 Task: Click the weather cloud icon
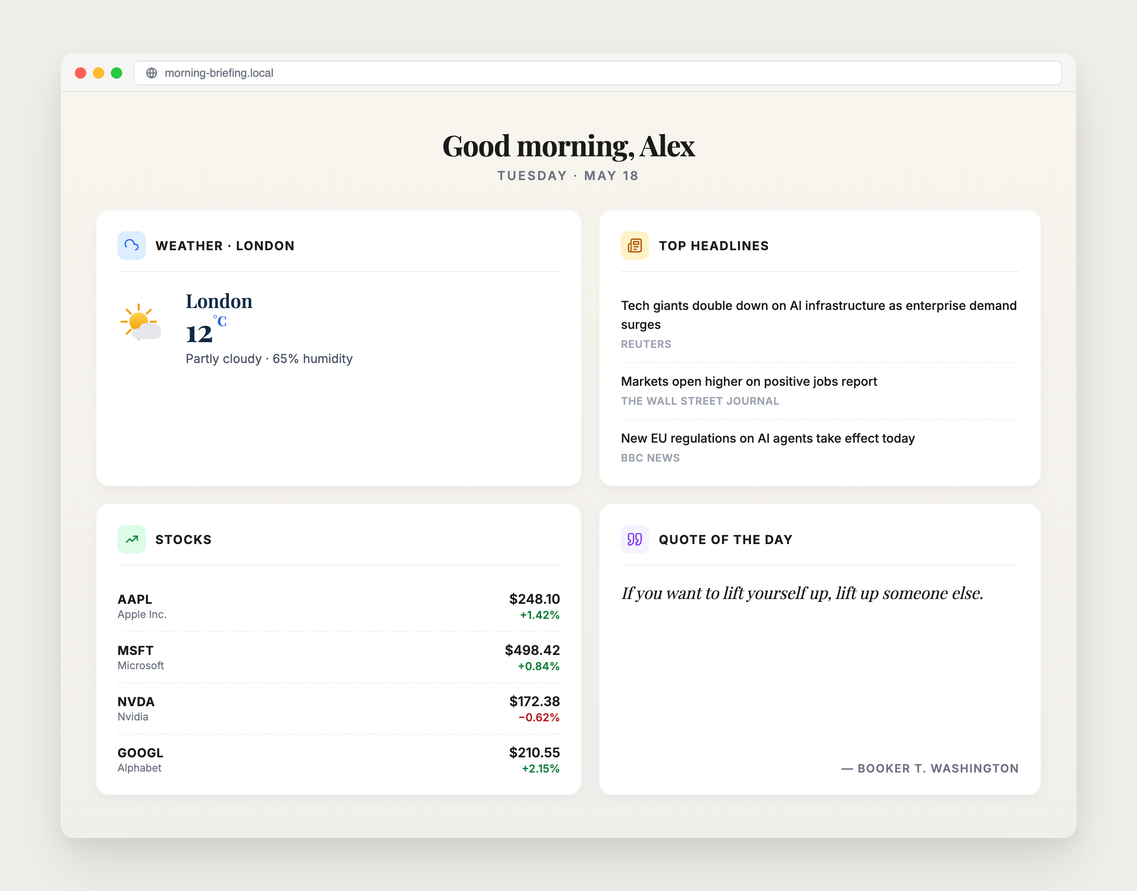[x=131, y=245]
